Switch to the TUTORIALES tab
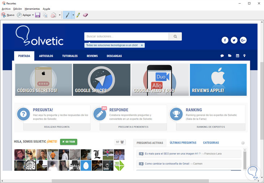Screen dimensions: 264x183 click(70, 56)
